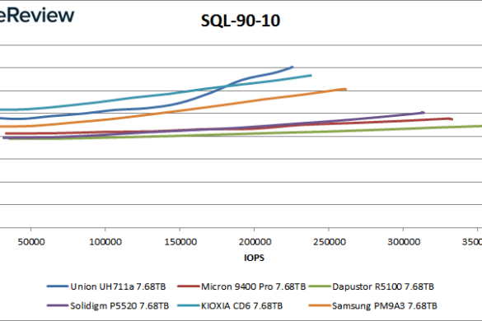
Task: Click the end of the purple Solidigm curve
Action: tap(424, 113)
